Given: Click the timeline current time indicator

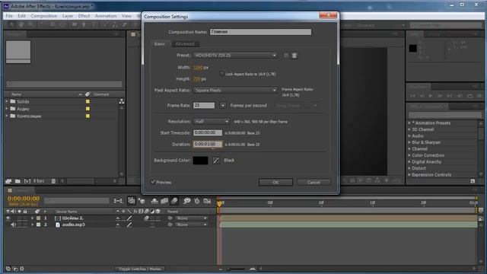Looking at the screenshot, I should [220, 203].
